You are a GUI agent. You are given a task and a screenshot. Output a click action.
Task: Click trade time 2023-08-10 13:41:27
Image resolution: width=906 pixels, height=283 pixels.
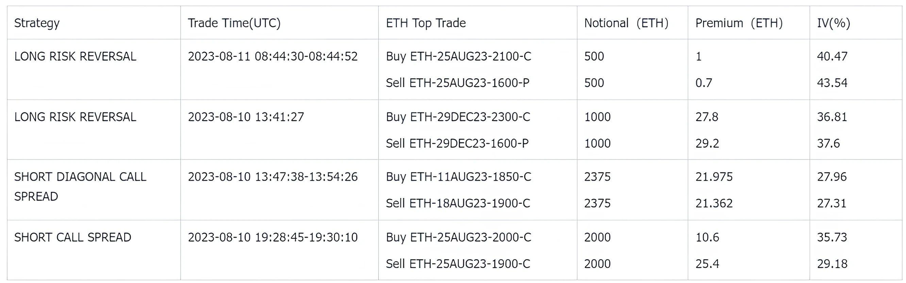tap(246, 117)
